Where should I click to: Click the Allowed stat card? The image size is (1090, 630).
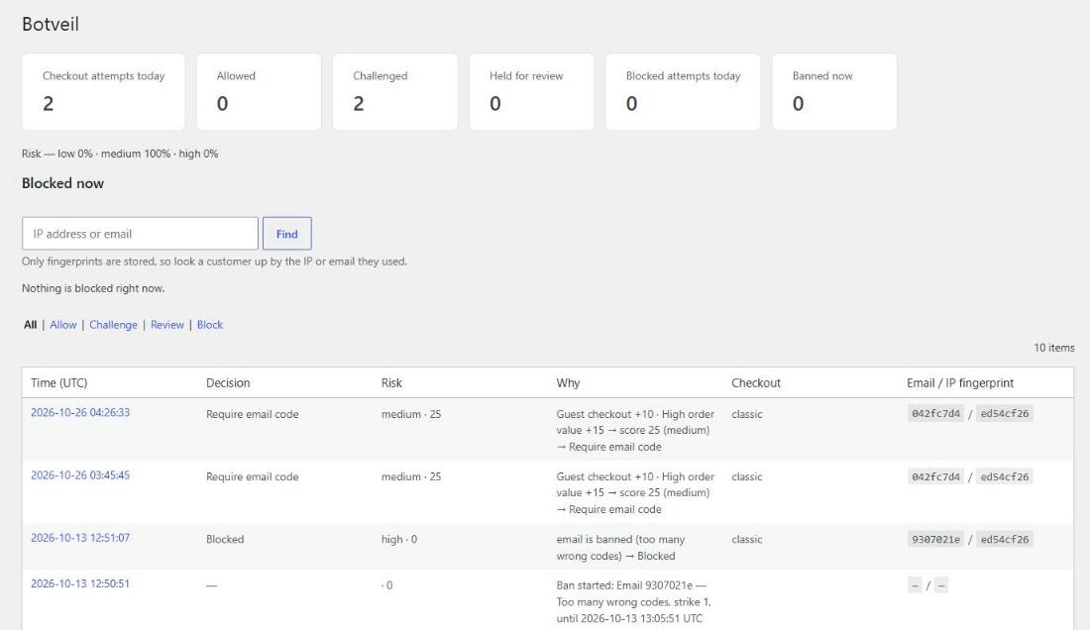(259, 92)
